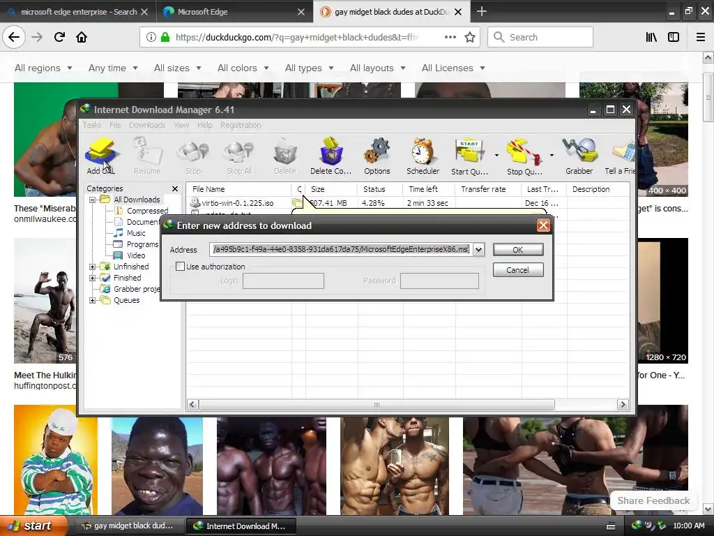
Task: Enable the Use authorization checkbox
Action: click(x=181, y=266)
